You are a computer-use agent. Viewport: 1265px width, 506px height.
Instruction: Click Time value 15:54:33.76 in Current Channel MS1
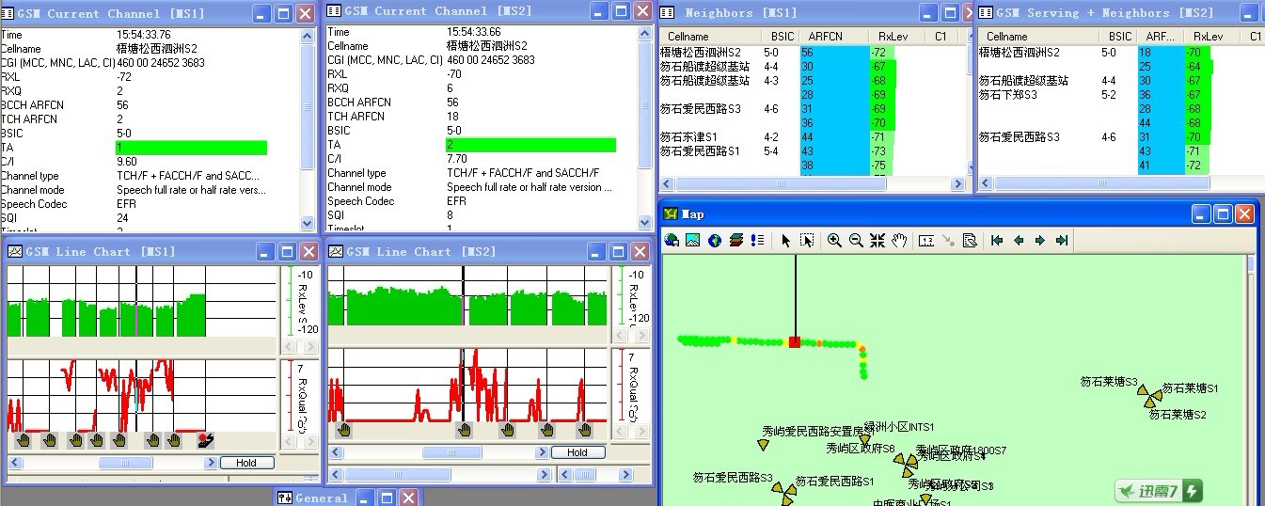click(x=143, y=35)
